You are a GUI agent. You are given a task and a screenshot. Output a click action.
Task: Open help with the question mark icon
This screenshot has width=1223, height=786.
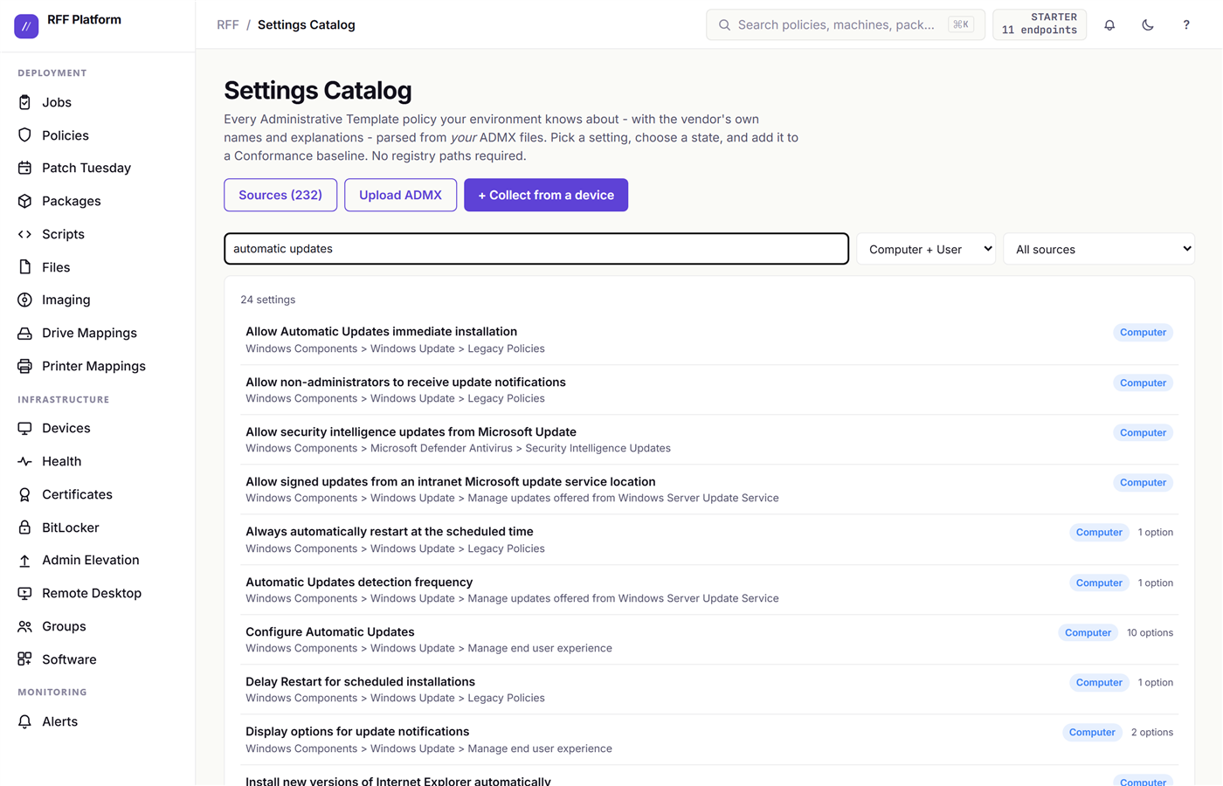(x=1186, y=24)
